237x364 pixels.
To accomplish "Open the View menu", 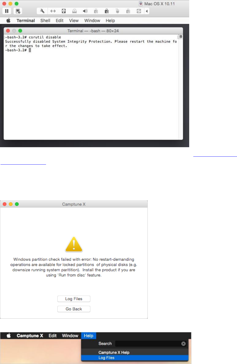I will click(x=74, y=20).
